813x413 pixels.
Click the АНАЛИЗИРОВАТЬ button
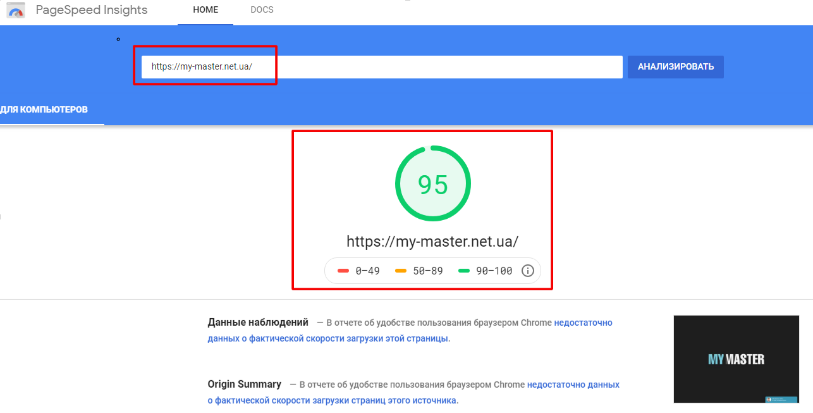pyautogui.click(x=676, y=67)
